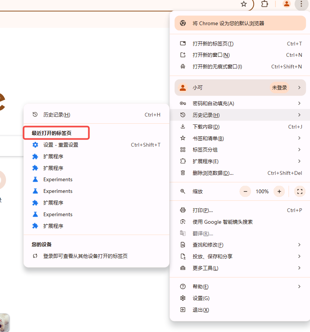The width and height of the screenshot is (310, 332).
Task: Click the question mark icon beside 帮助
Action: (x=183, y=287)
